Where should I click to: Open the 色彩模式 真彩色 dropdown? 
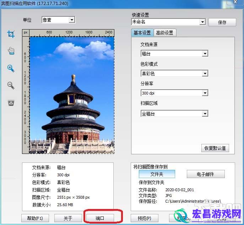click(x=174, y=73)
